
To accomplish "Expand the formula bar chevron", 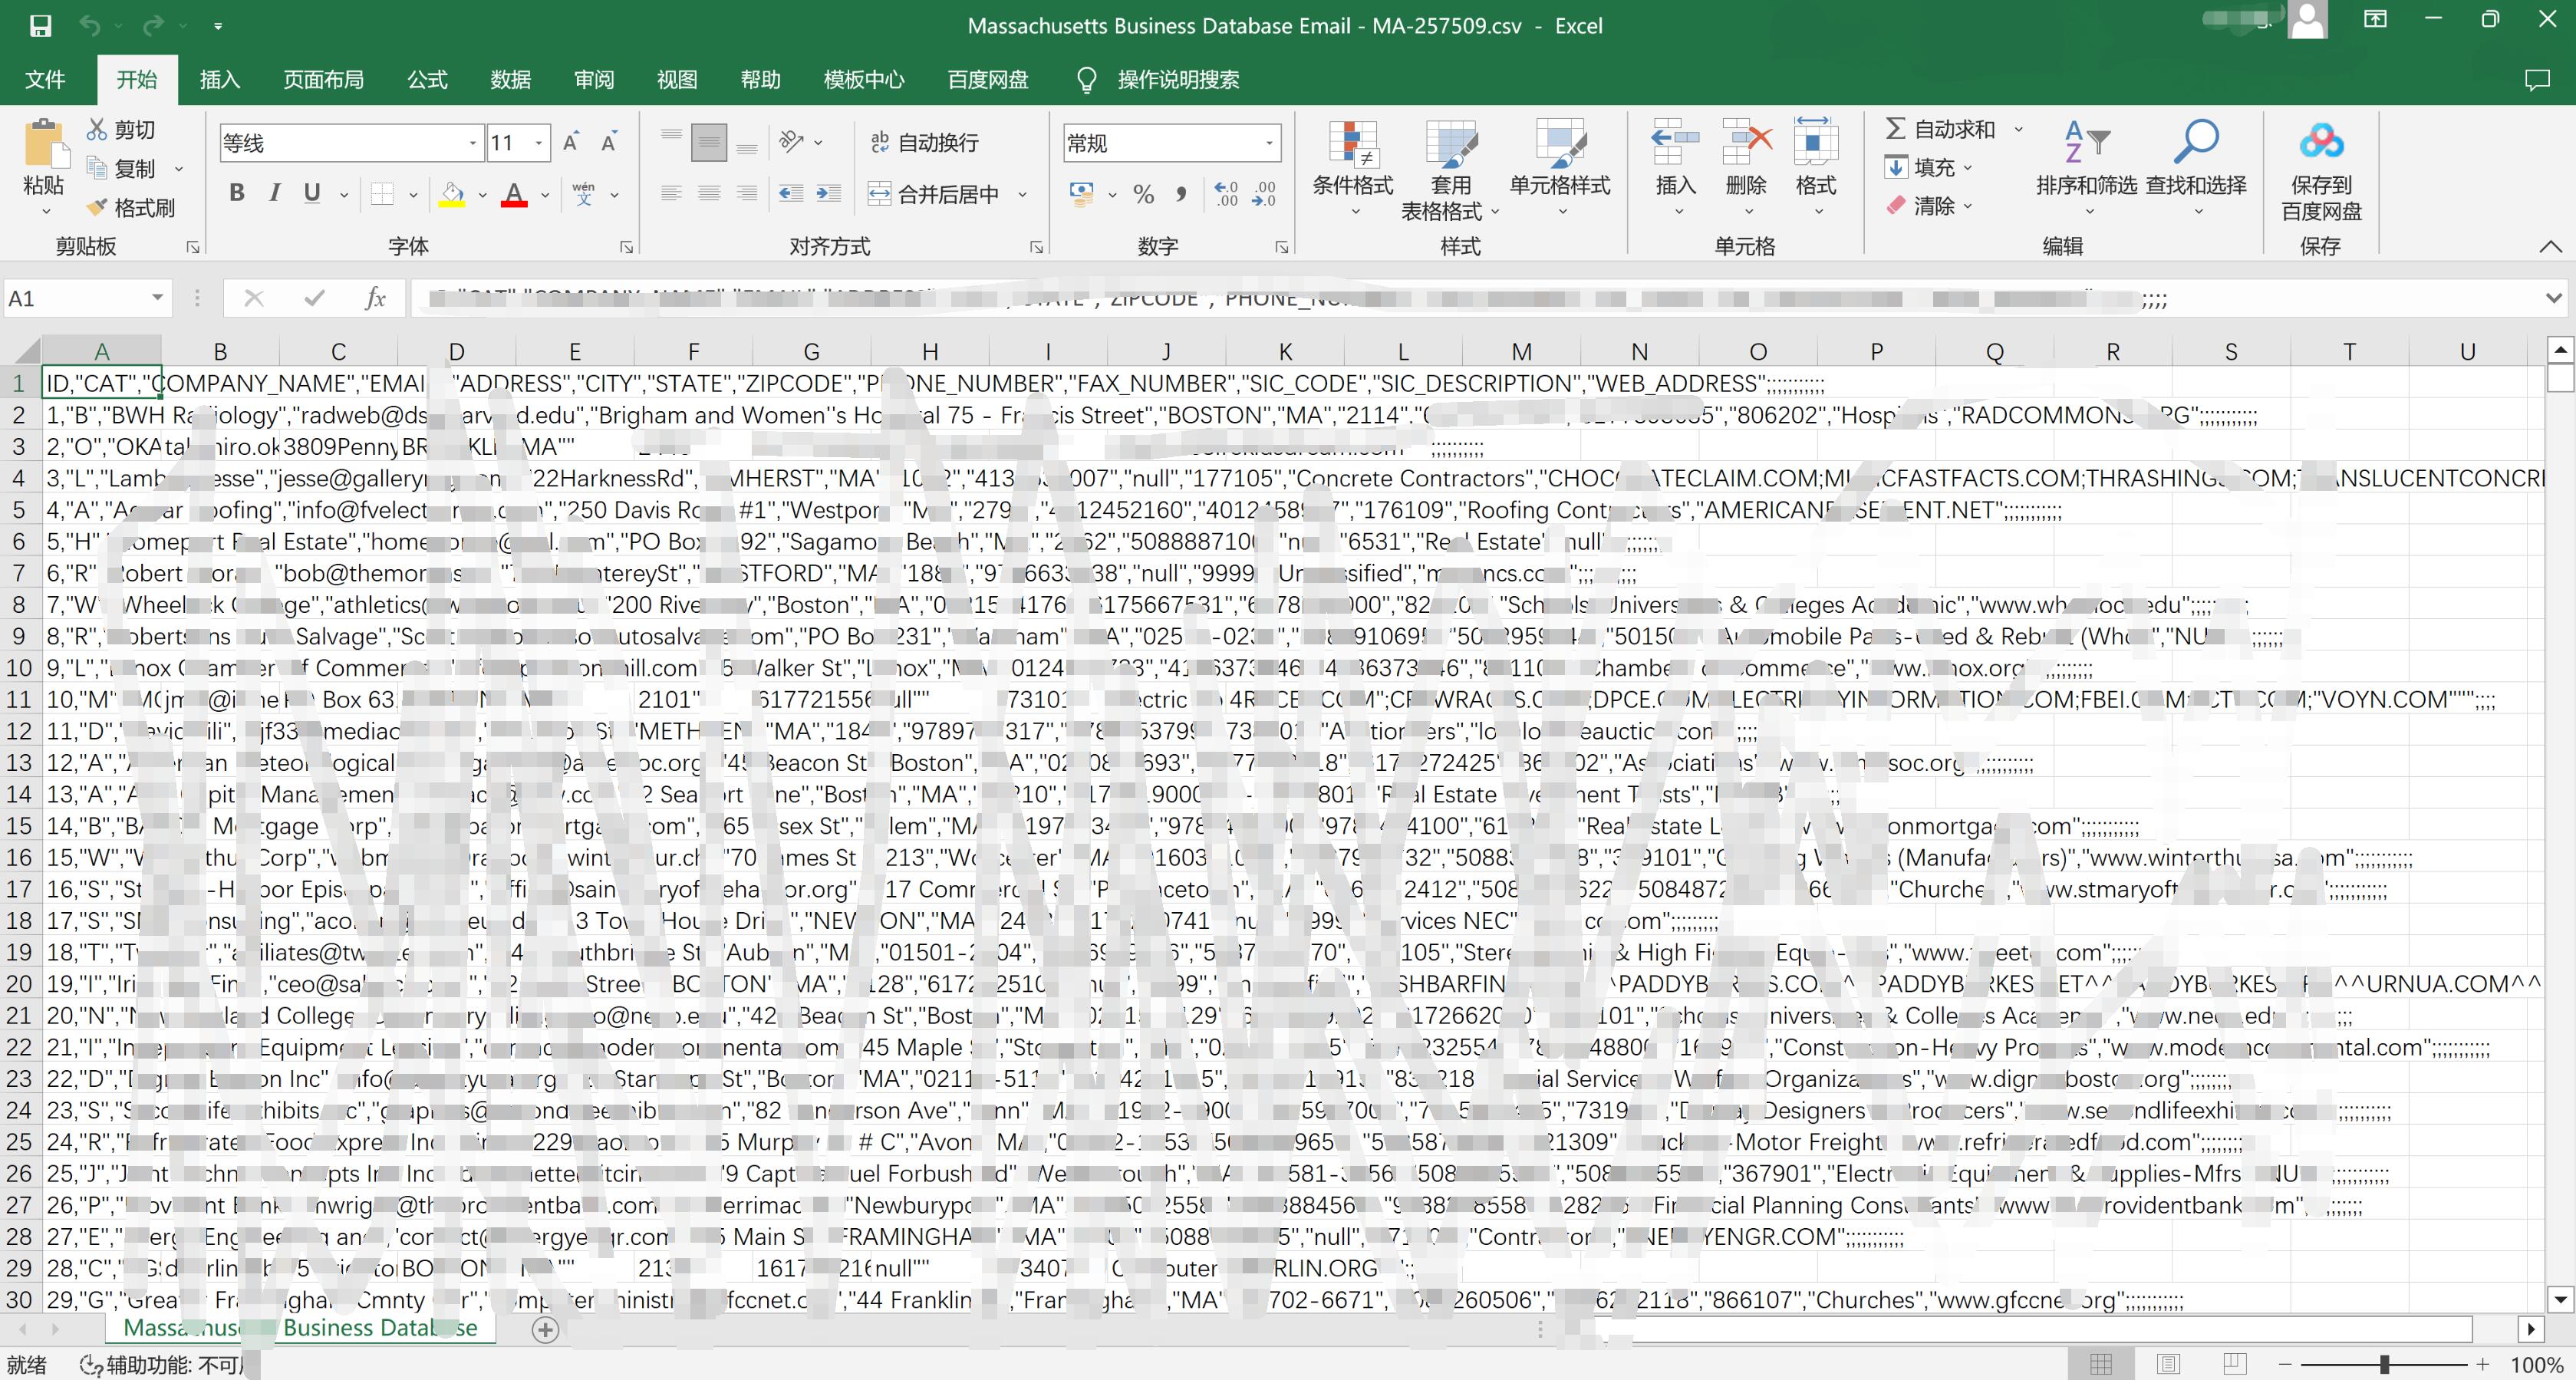I will tap(2553, 298).
